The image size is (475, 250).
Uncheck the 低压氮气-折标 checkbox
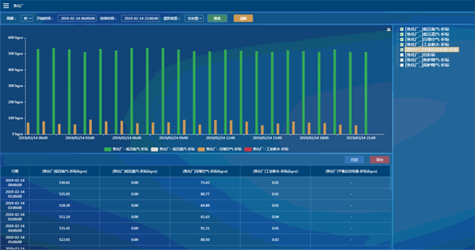(x=402, y=29)
